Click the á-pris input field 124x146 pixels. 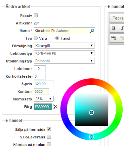[44, 84]
